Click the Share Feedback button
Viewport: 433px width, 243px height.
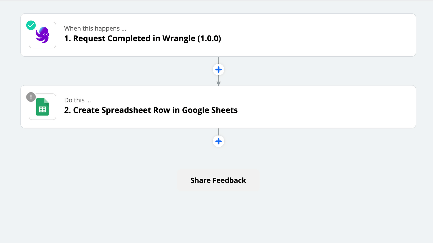(218, 180)
